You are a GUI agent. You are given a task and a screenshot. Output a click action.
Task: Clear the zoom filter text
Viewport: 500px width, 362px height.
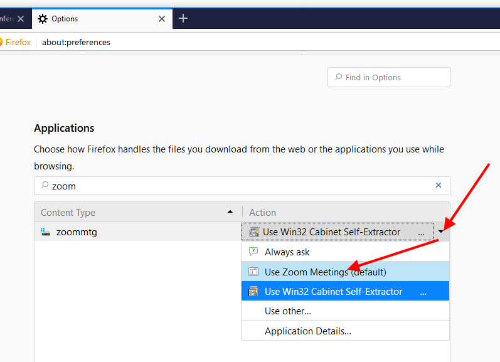tap(439, 186)
